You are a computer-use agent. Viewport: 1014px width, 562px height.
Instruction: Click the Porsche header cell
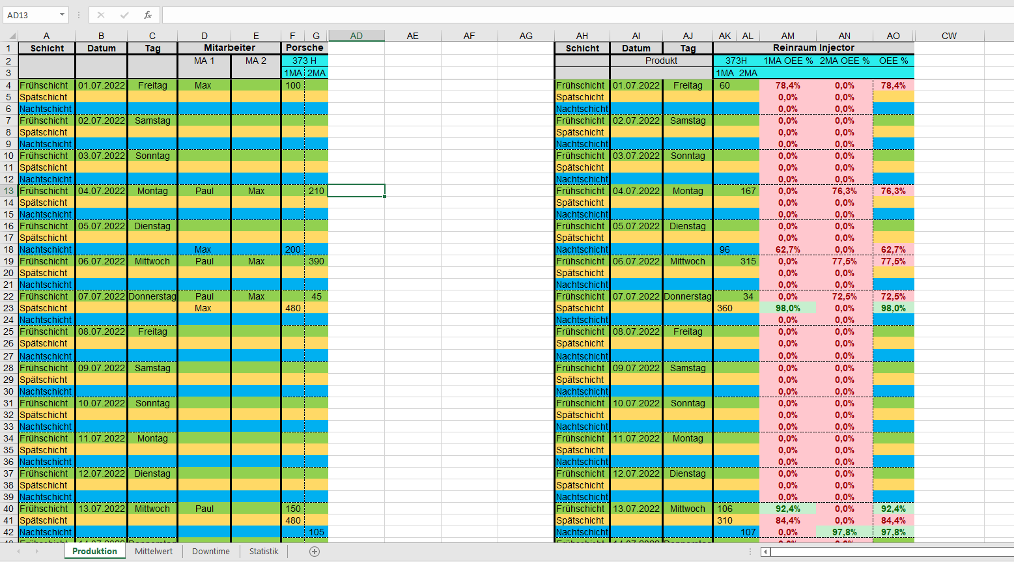(305, 48)
